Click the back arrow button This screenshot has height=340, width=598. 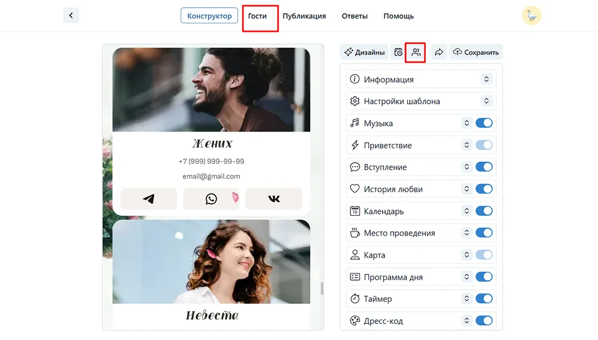pos(71,16)
